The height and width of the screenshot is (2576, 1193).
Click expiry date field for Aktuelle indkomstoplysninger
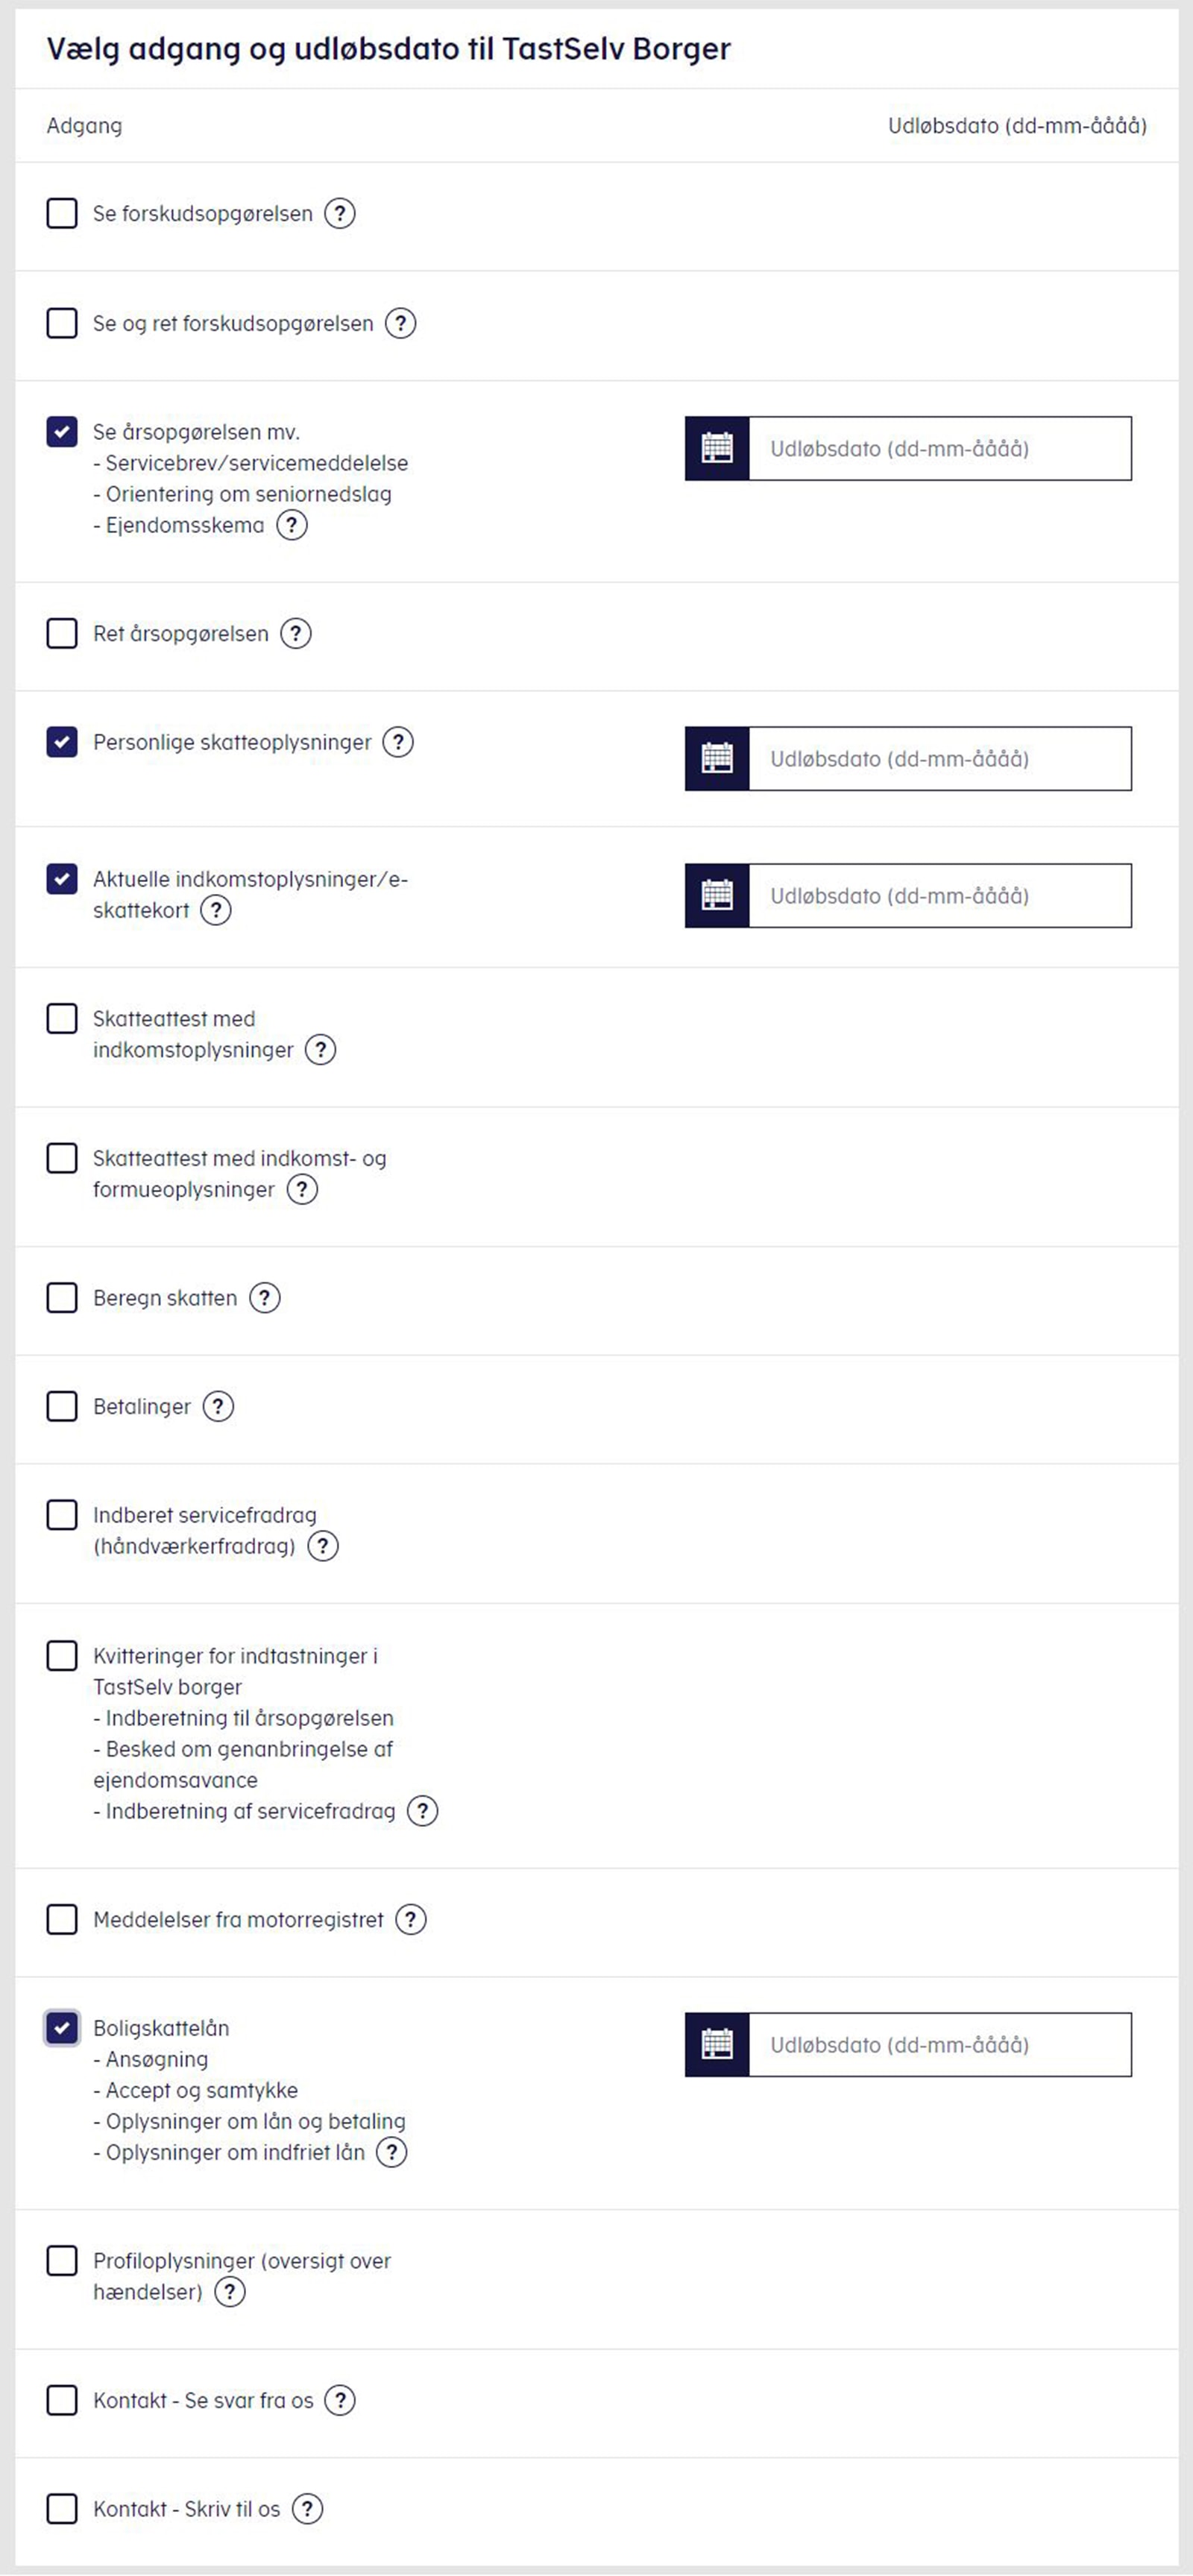(x=939, y=895)
